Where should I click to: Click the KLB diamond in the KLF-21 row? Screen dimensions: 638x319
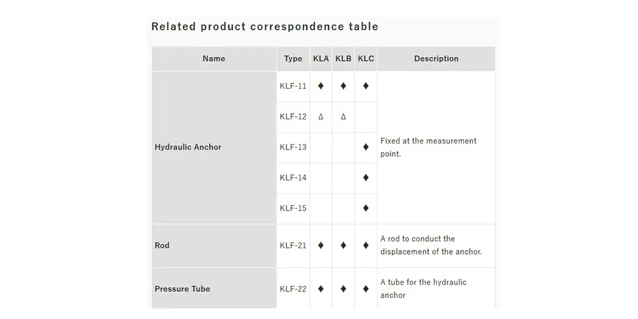click(343, 245)
